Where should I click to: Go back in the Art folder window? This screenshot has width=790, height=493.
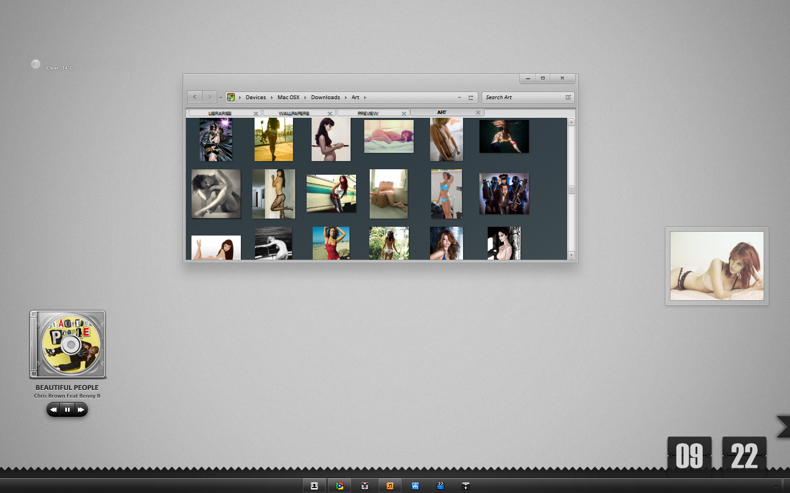point(195,97)
